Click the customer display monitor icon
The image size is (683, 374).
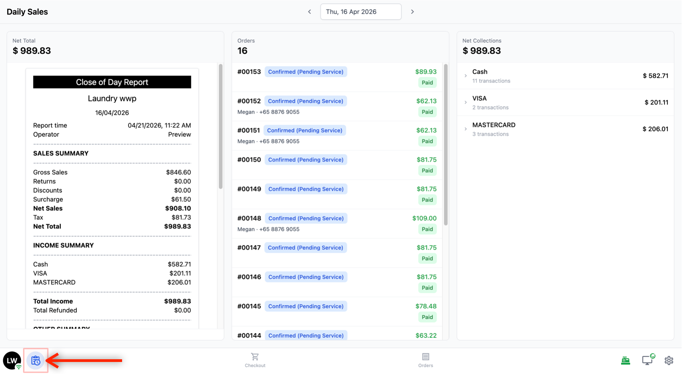[x=647, y=360]
